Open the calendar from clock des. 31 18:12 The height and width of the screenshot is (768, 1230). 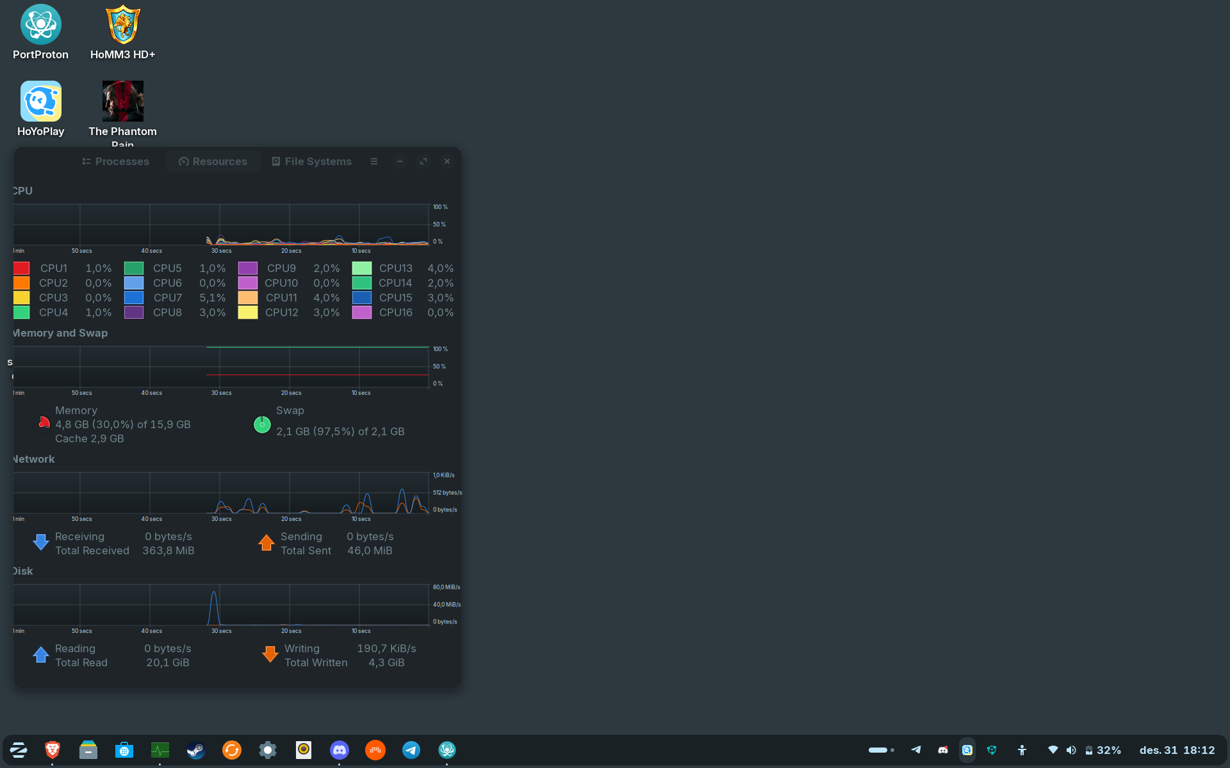[1177, 750]
